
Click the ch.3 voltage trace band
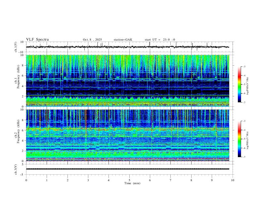pos(127,169)
